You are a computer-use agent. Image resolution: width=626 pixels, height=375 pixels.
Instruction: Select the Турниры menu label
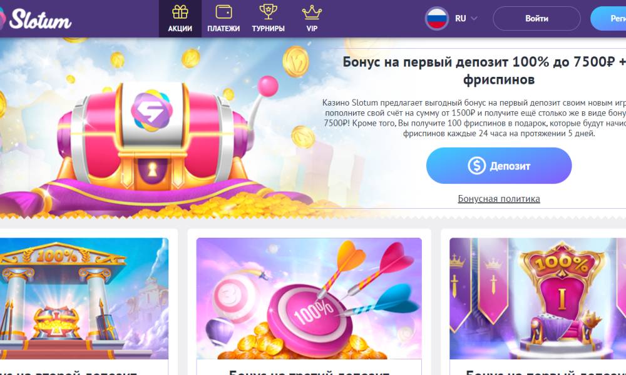point(269,29)
